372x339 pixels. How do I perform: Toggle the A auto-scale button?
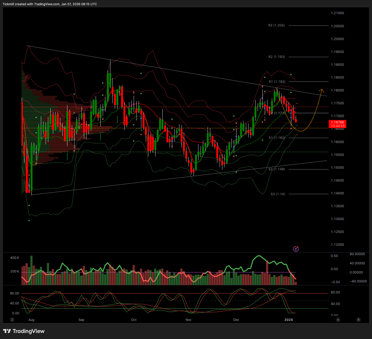point(338,320)
